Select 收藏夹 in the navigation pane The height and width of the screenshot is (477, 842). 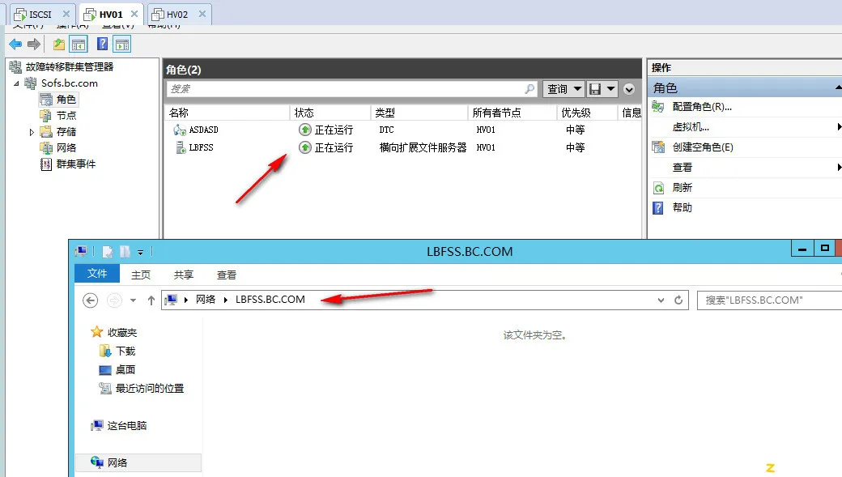[122, 333]
